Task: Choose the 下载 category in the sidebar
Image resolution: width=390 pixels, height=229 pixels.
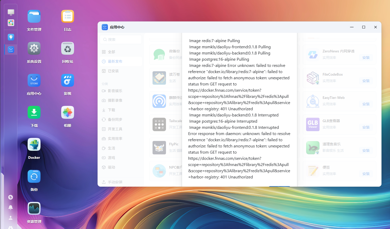Action: tap(121, 110)
